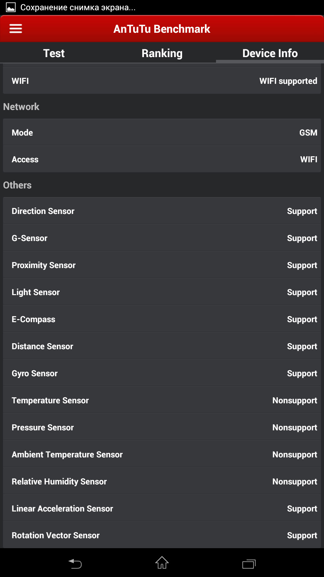324x577 pixels.
Task: Select the Device Info tab
Action: coord(270,53)
